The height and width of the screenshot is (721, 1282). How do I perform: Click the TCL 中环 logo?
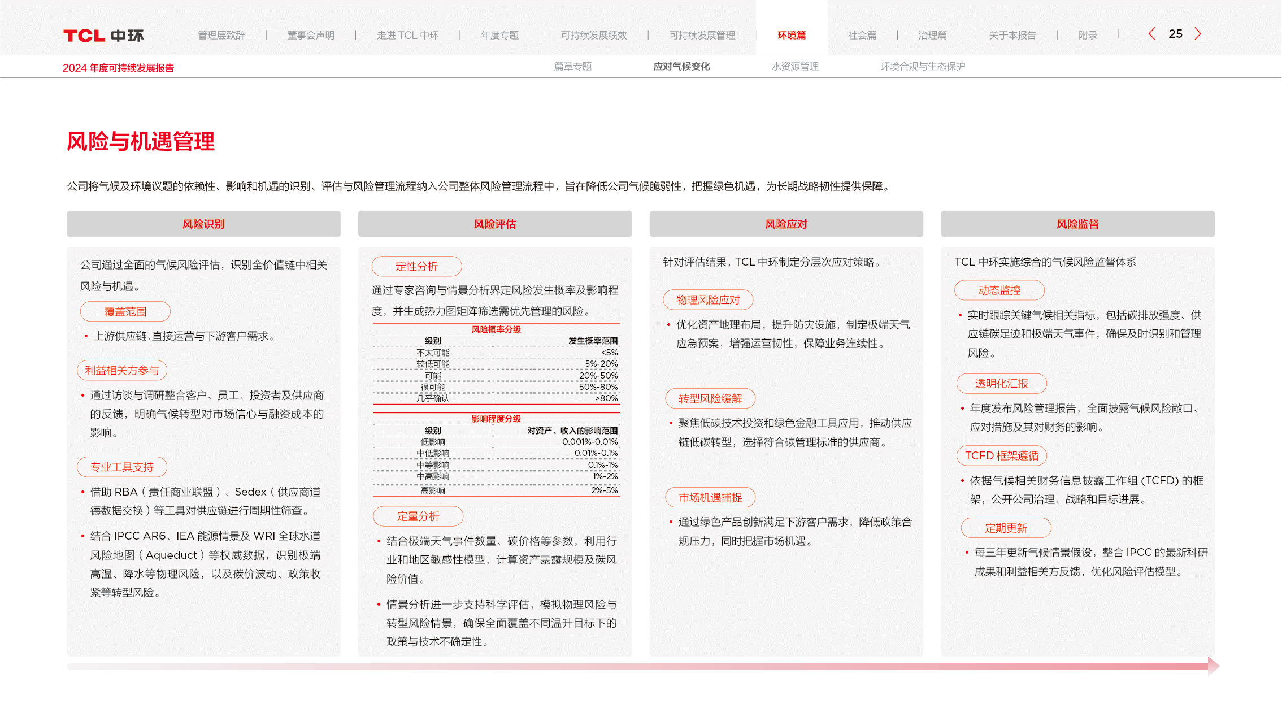pos(103,36)
